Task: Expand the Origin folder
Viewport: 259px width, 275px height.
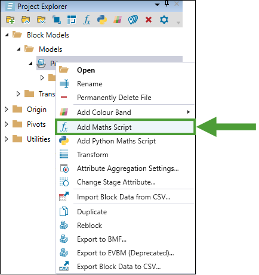Action: 7,110
